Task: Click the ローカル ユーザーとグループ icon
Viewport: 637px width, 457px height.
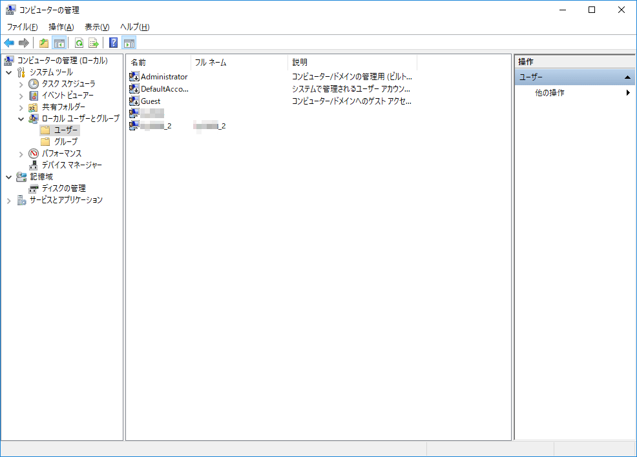Action: 34,119
